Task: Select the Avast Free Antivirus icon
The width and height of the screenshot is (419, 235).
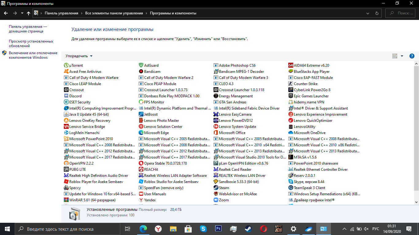Action: click(x=66, y=71)
